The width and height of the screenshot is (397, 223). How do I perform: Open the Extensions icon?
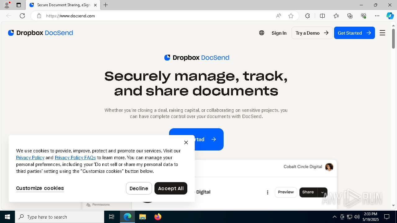[x=307, y=16]
